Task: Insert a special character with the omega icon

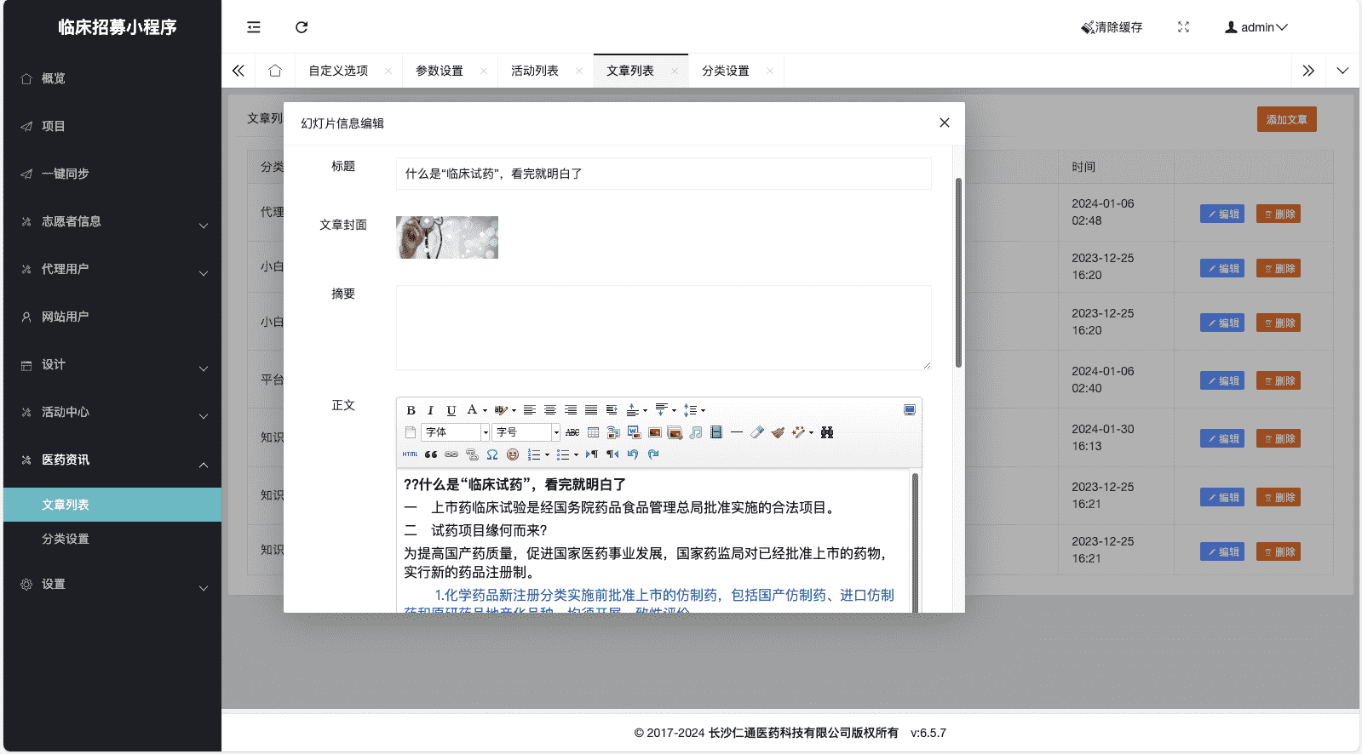Action: [x=492, y=454]
